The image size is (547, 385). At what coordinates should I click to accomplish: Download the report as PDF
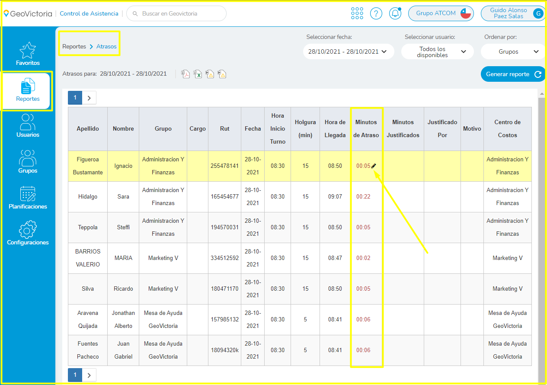click(x=186, y=74)
